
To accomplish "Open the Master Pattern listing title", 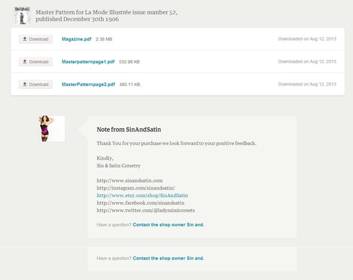I will point(107,15).
